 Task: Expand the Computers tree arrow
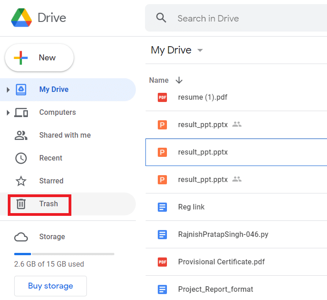point(8,112)
